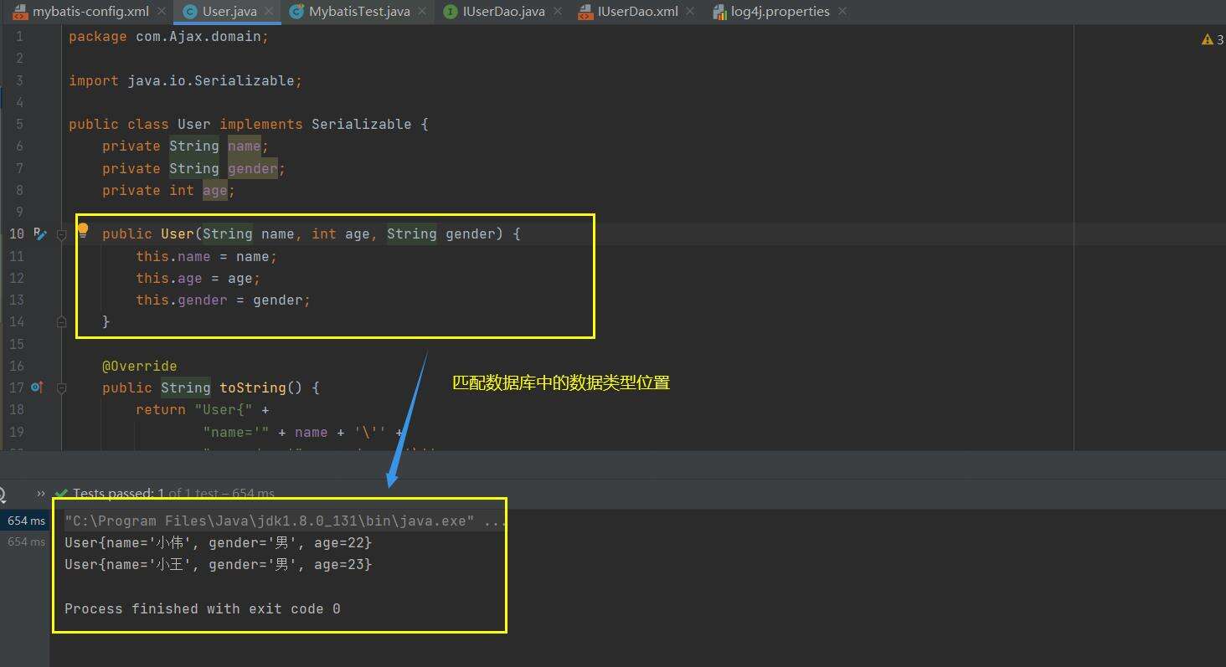Click the green tests passed checkmark

point(61,494)
